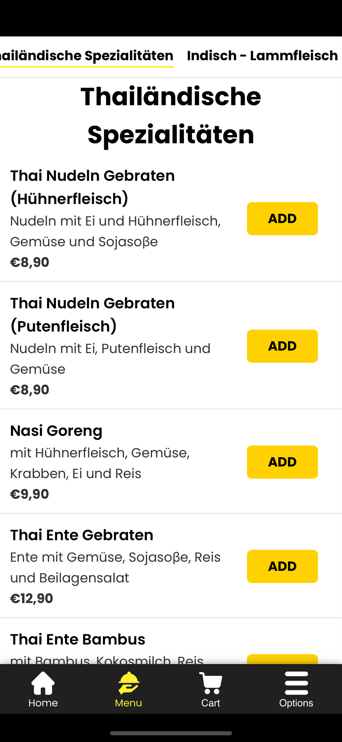This screenshot has width=342, height=742.
Task: Add Thai Ente Gebraten to cart
Action: click(x=282, y=566)
